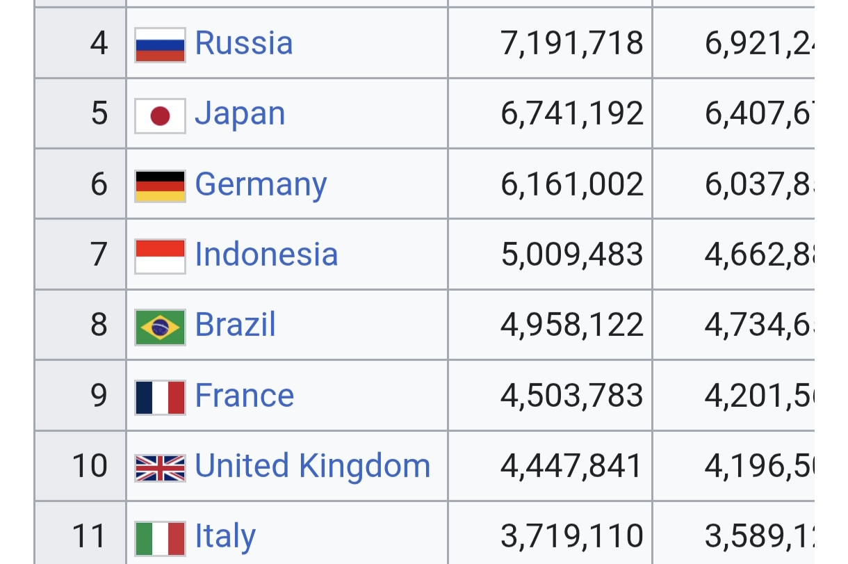The height and width of the screenshot is (564, 848).
Task: Open the United Kingdom link
Action: click(x=313, y=466)
